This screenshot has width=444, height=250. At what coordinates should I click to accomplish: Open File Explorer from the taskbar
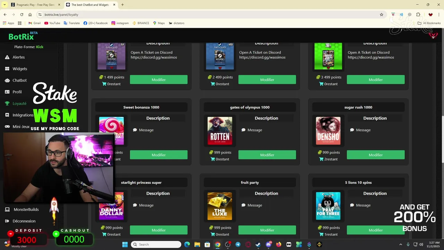(x=197, y=244)
